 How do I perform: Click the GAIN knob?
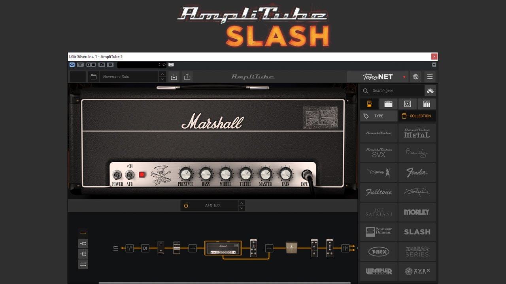pos(285,174)
